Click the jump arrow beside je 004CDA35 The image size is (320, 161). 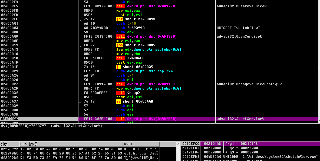pyautogui.click(x=80, y=68)
